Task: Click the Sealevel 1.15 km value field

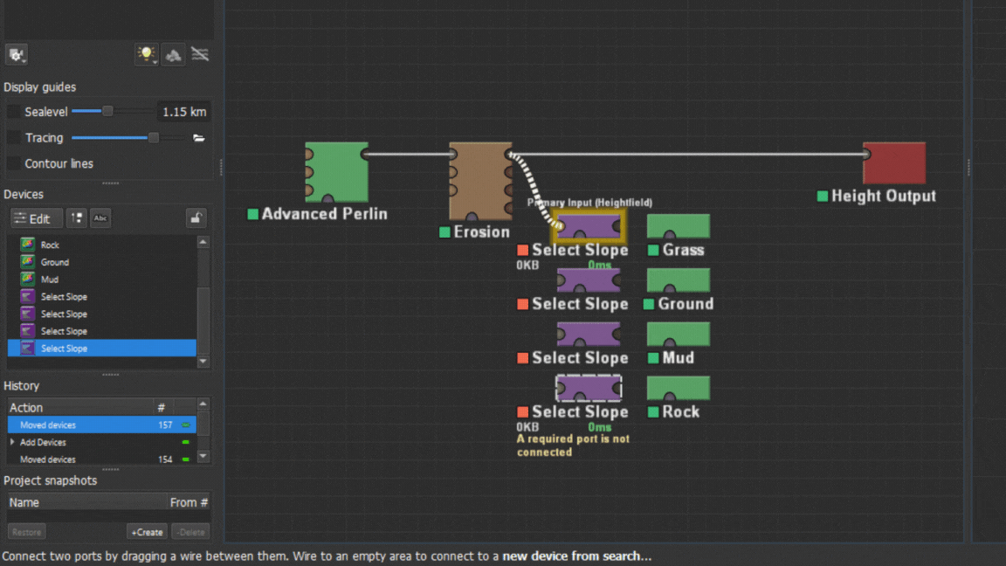Action: tap(183, 112)
